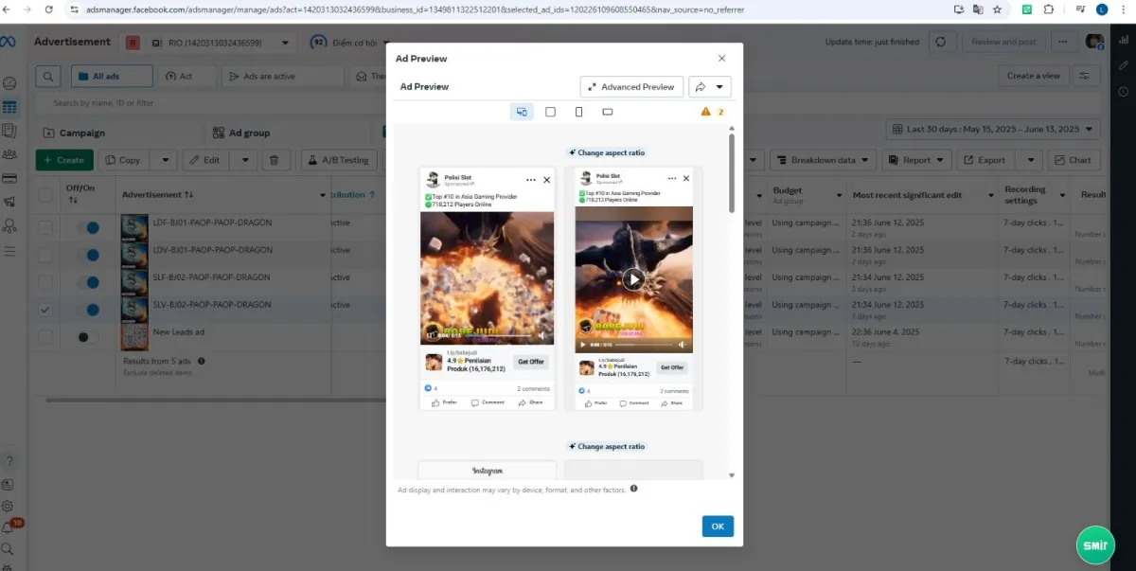Open the All tools hamburger icon in sidebar
The image size is (1136, 571).
pos(9,251)
